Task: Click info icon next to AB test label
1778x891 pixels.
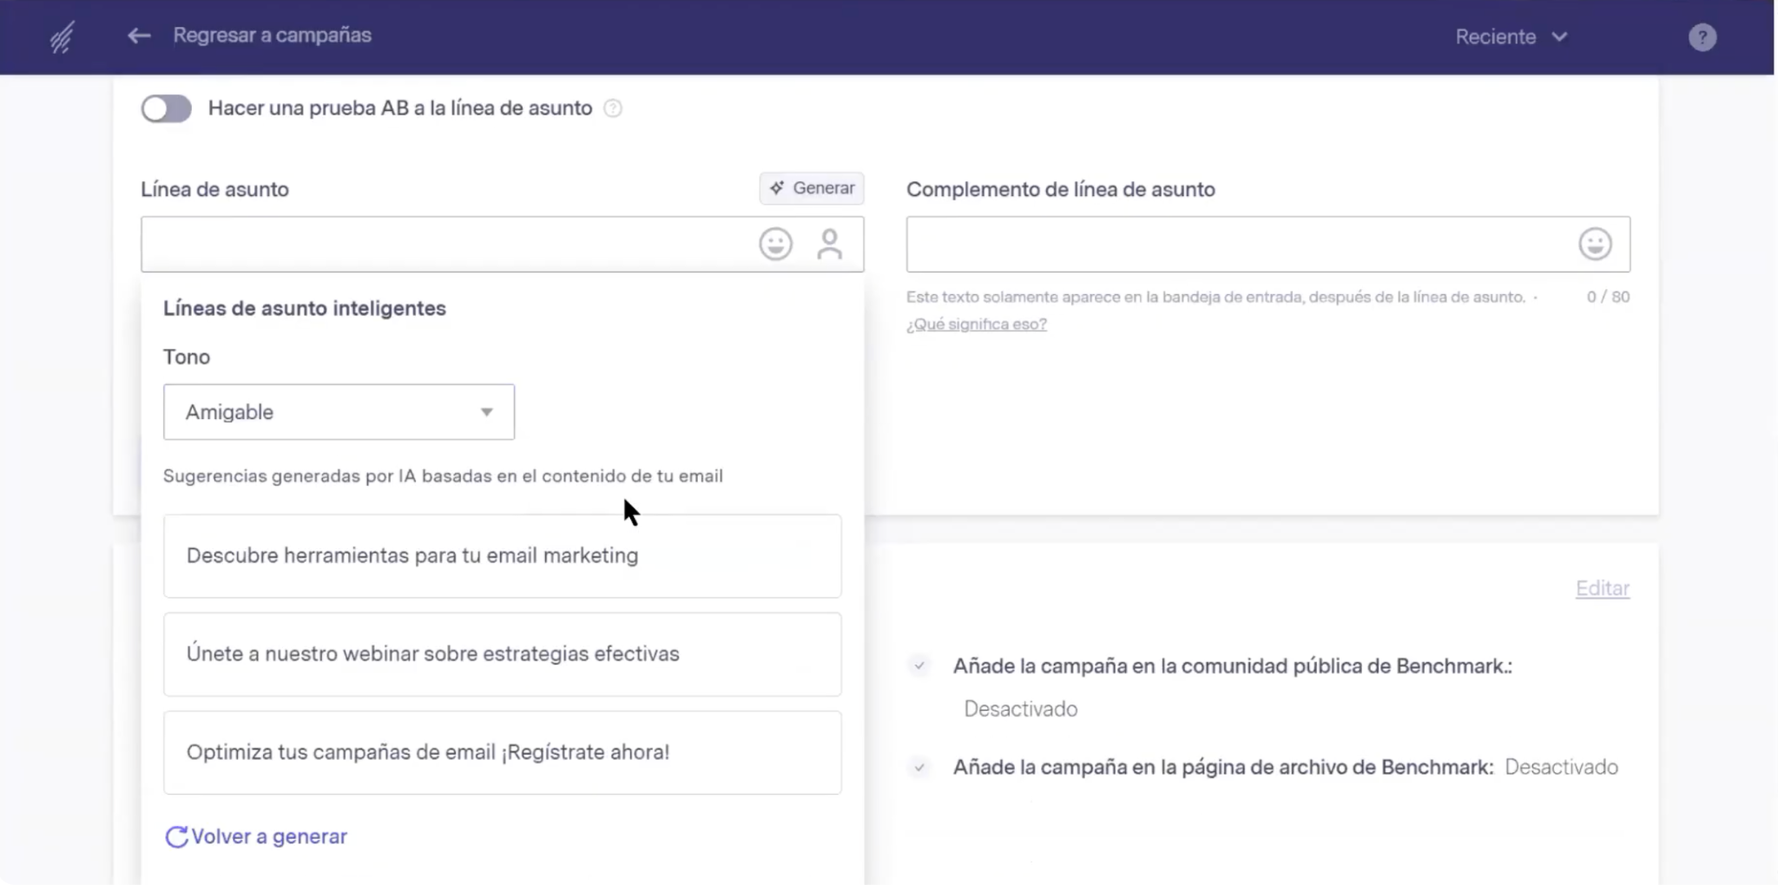Action: [x=613, y=108]
